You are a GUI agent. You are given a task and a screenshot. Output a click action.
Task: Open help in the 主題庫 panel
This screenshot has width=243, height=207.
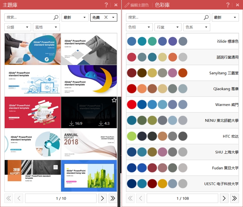click(x=106, y=5)
